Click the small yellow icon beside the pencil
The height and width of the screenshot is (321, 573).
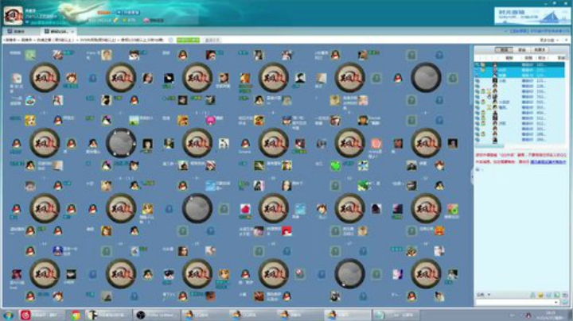125,20
